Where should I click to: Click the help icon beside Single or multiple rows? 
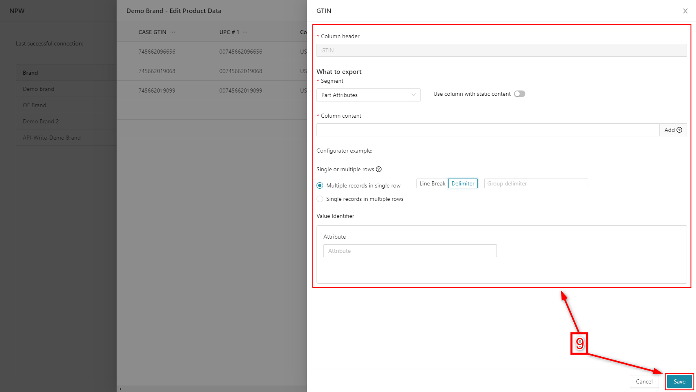click(379, 169)
